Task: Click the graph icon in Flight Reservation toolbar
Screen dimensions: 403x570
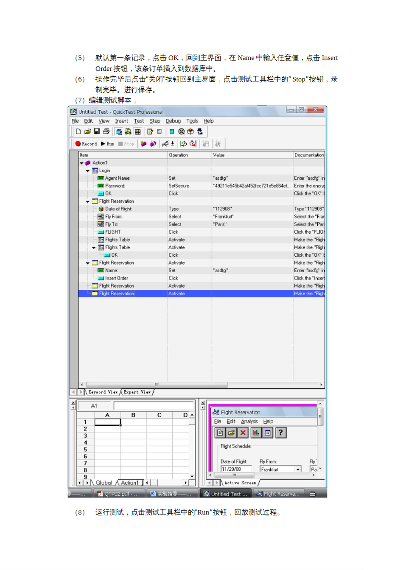Action: [x=256, y=433]
